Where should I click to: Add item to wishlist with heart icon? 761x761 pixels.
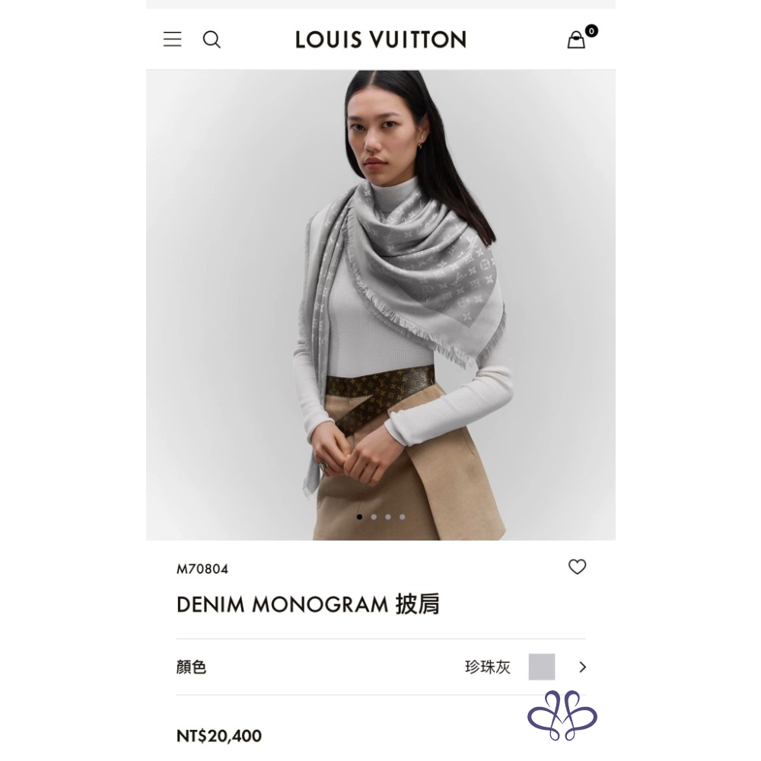click(x=577, y=566)
